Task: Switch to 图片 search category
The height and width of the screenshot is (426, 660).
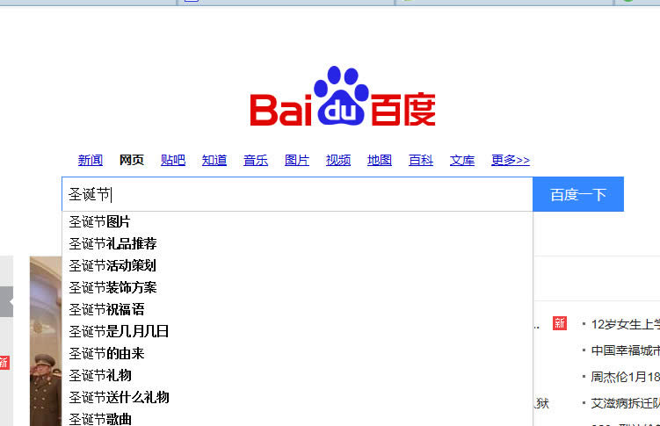Action: pyautogui.click(x=297, y=160)
